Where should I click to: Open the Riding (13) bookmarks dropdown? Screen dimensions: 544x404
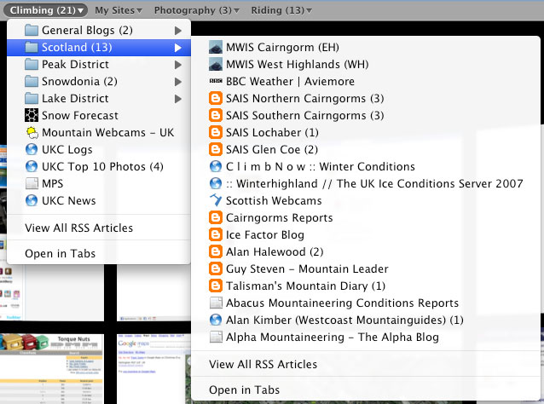[x=281, y=10]
